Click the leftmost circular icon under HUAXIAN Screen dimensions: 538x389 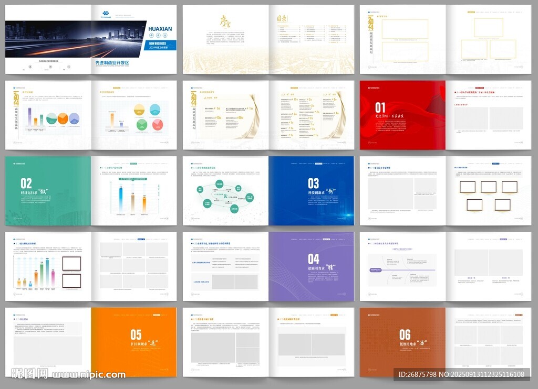(x=151, y=35)
